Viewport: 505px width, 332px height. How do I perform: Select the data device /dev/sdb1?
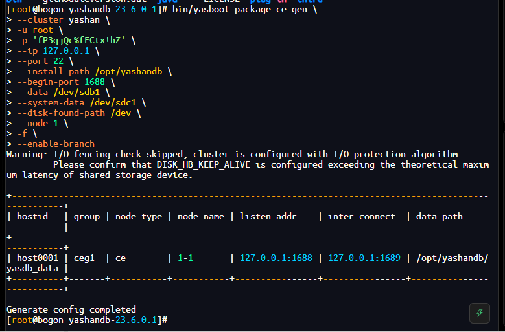(x=76, y=93)
